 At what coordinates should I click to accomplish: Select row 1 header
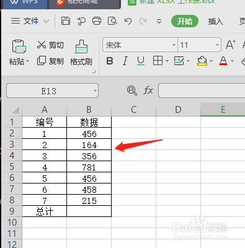12,122
